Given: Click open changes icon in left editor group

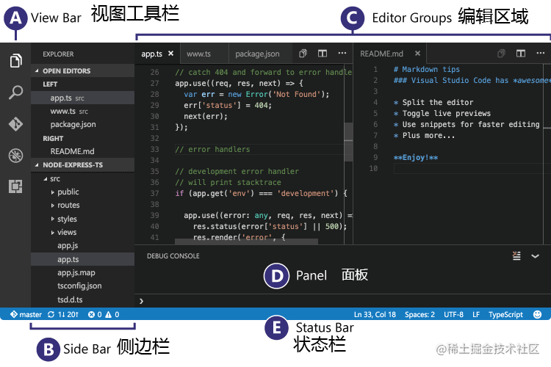Looking at the screenshot, I should point(303,54).
